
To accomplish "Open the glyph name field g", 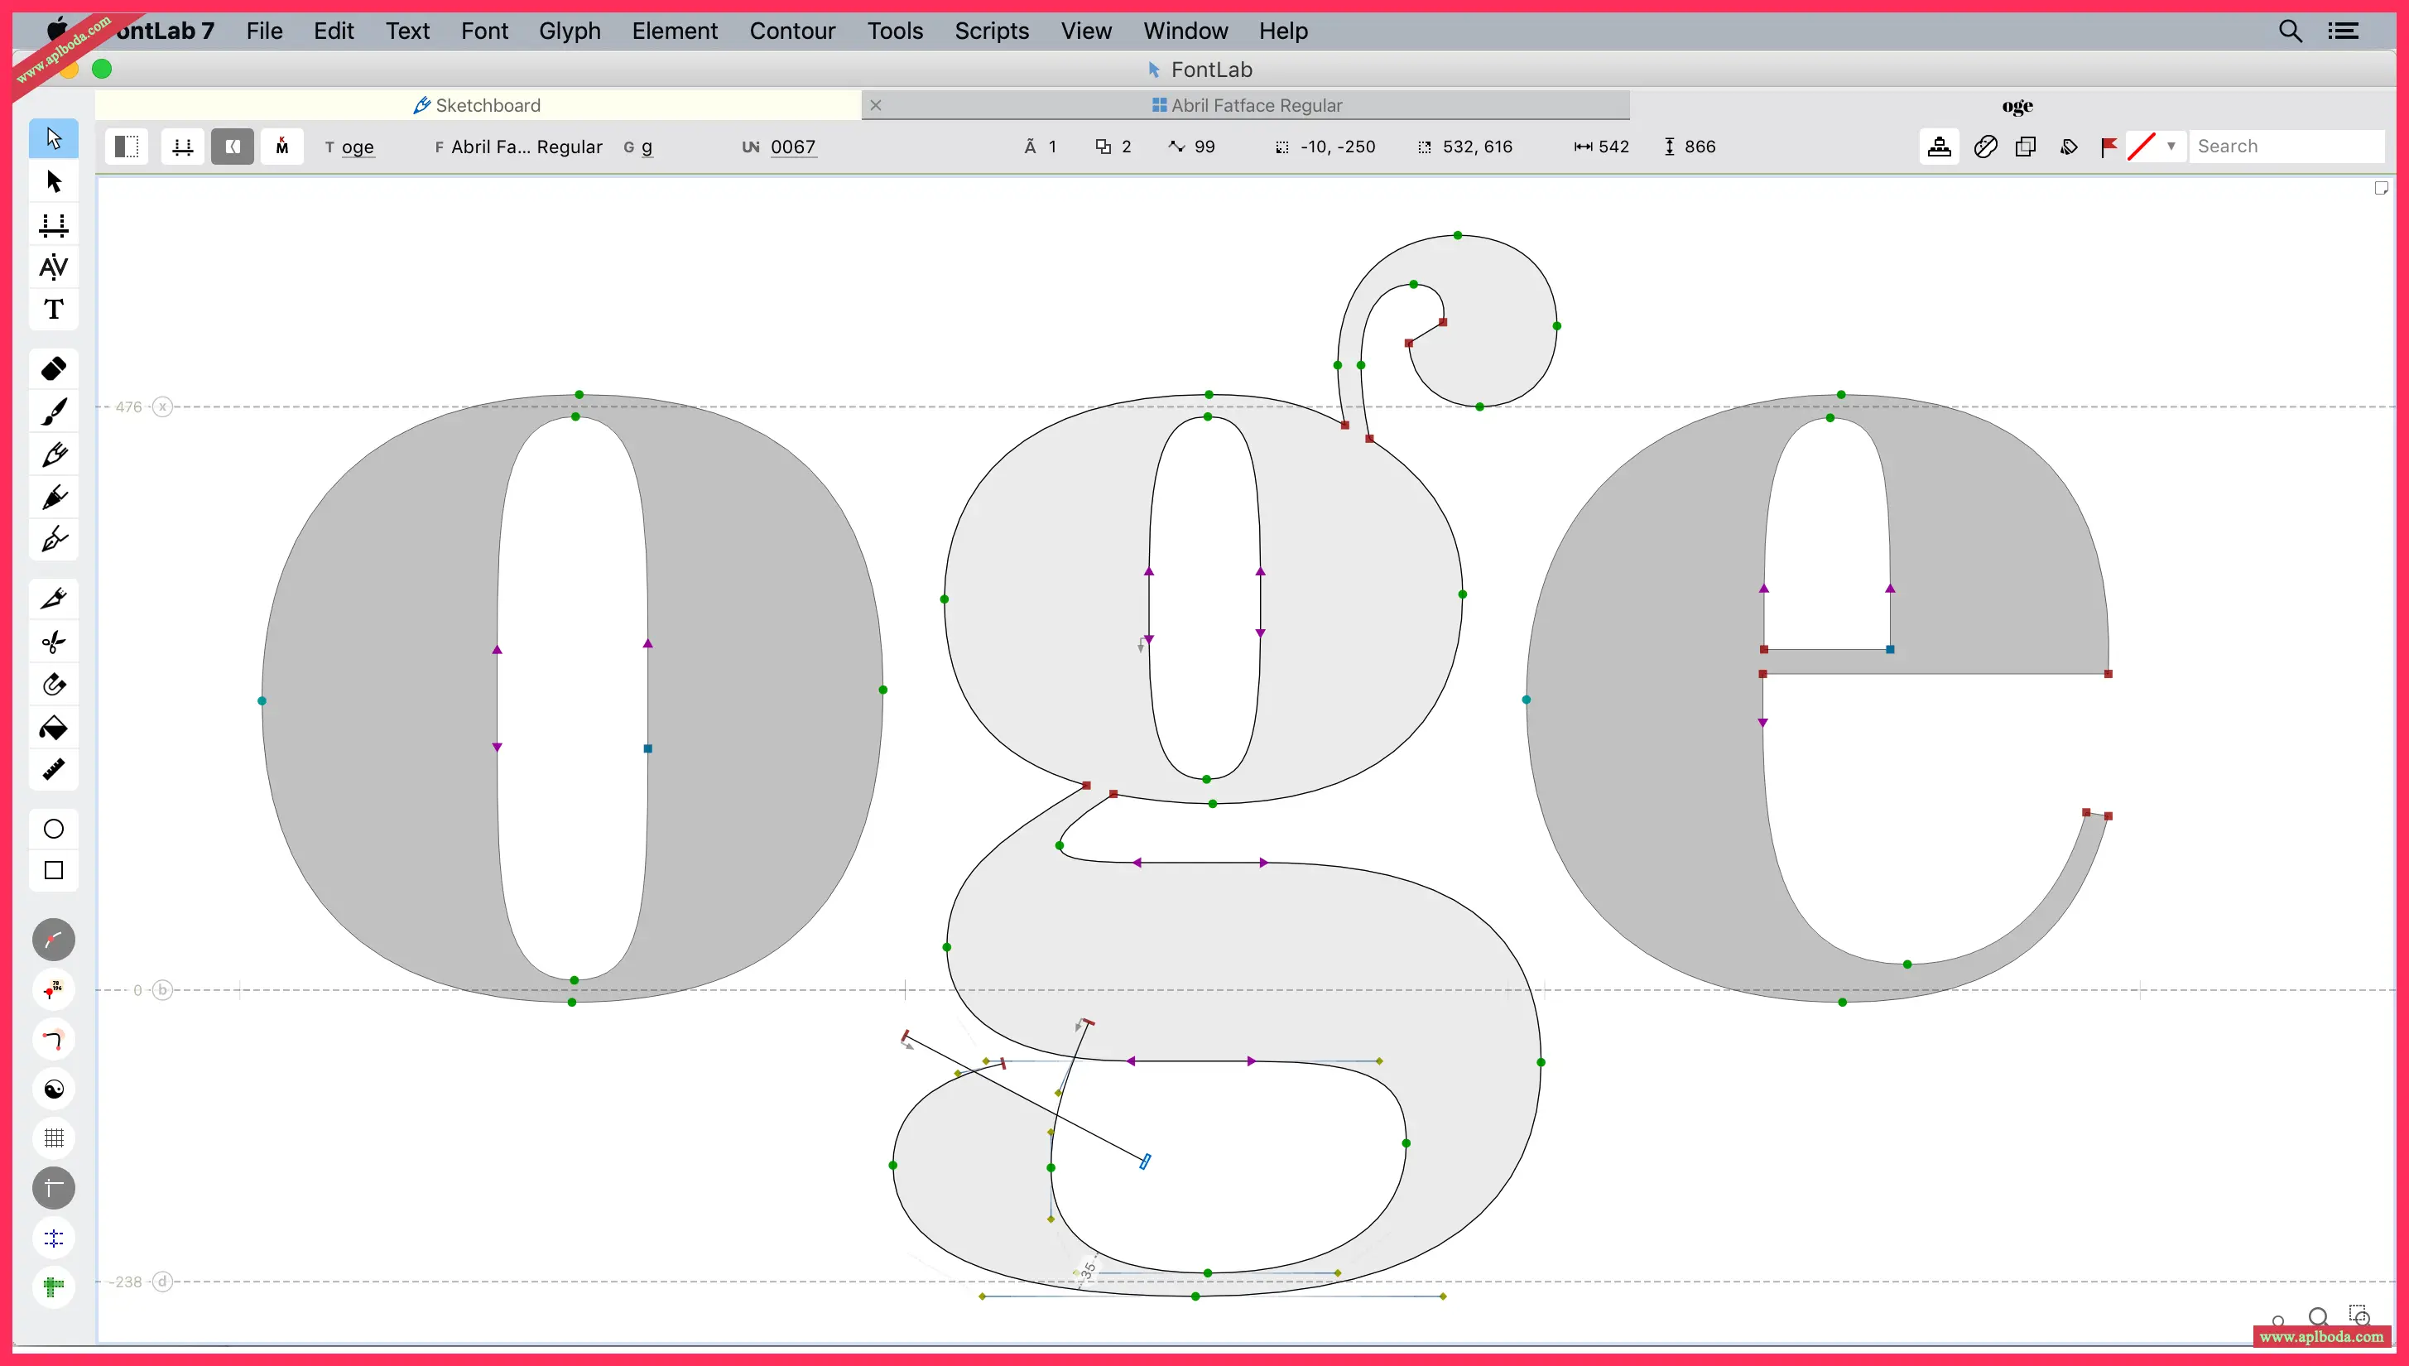I will (x=647, y=147).
